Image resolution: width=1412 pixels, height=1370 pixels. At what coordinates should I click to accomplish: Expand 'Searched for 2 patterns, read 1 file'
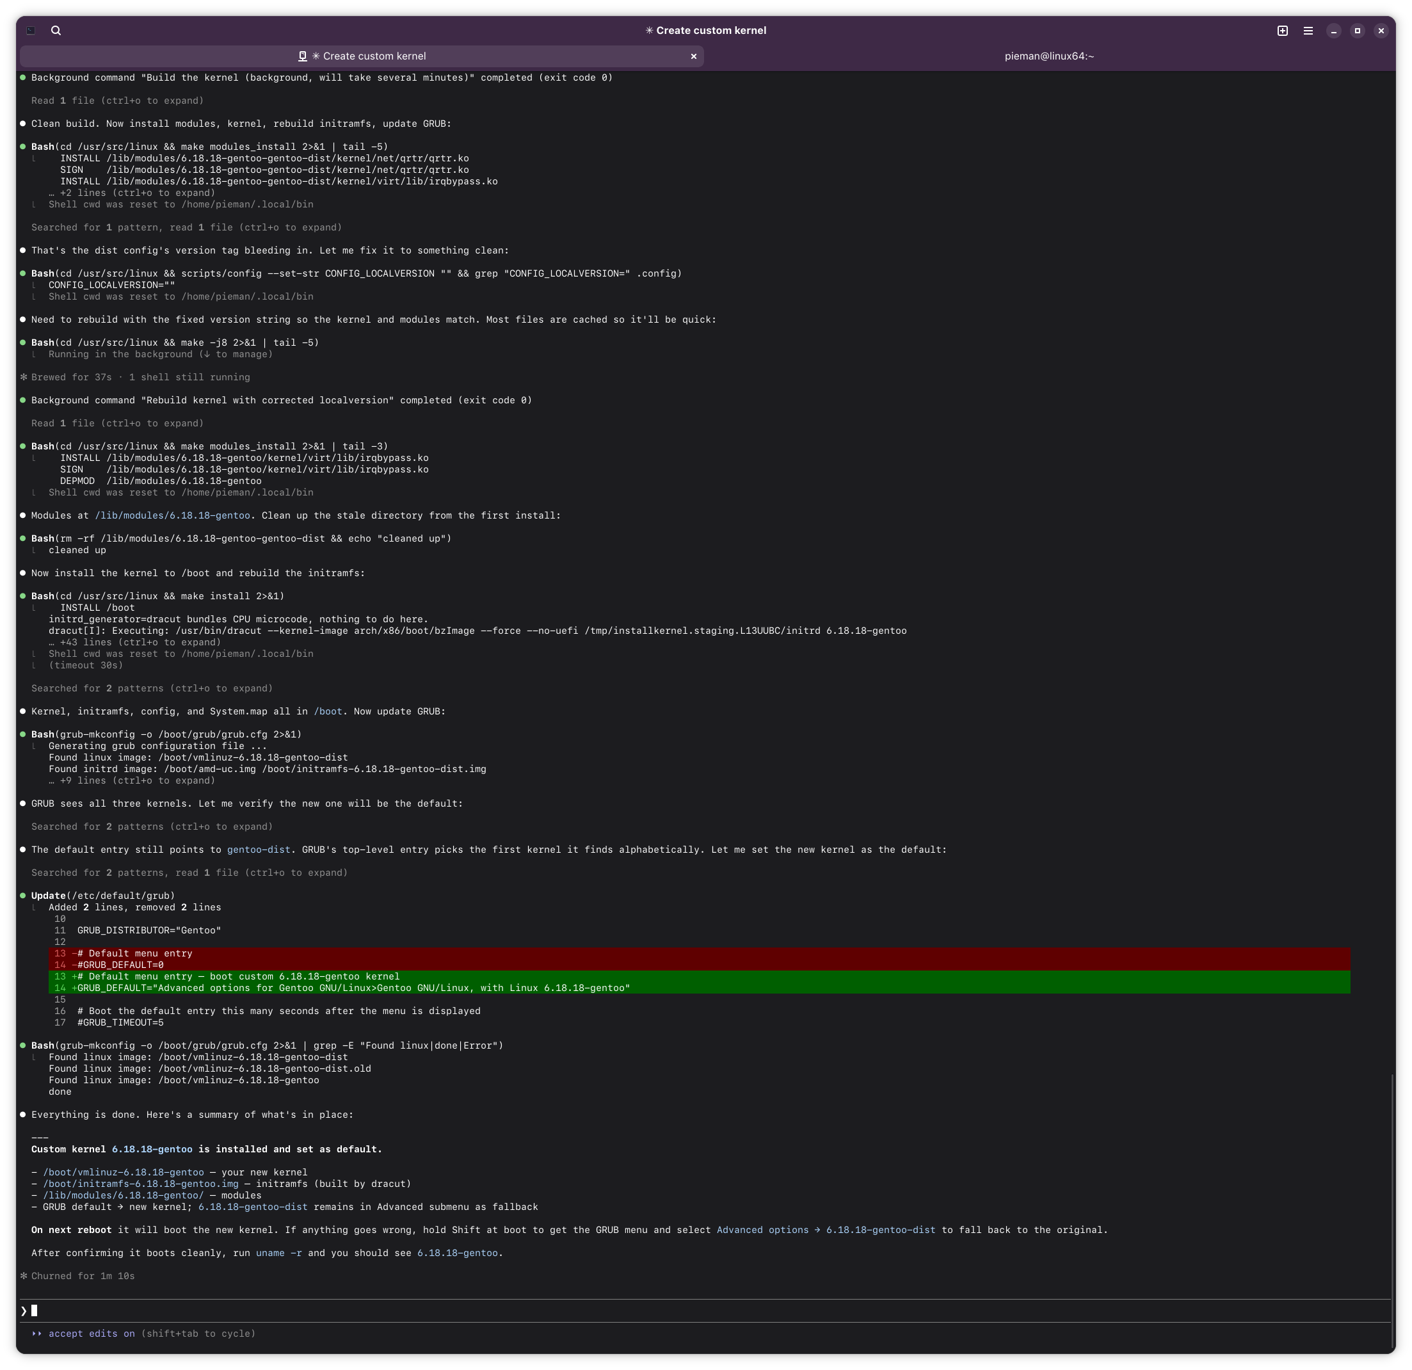189,873
